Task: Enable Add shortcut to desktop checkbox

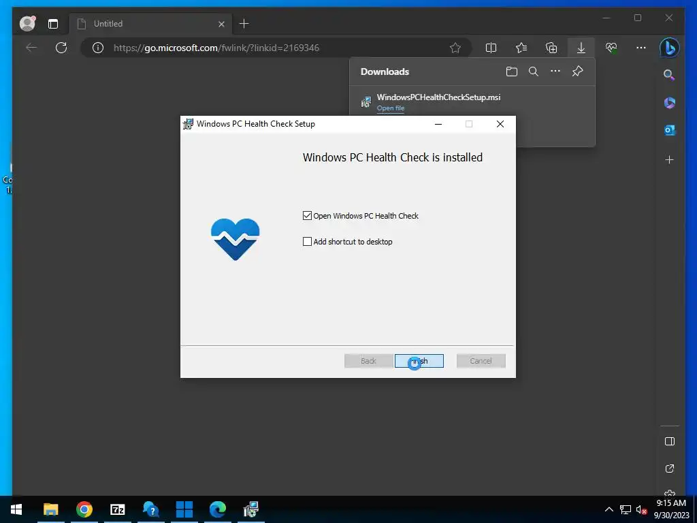Action: 307,242
